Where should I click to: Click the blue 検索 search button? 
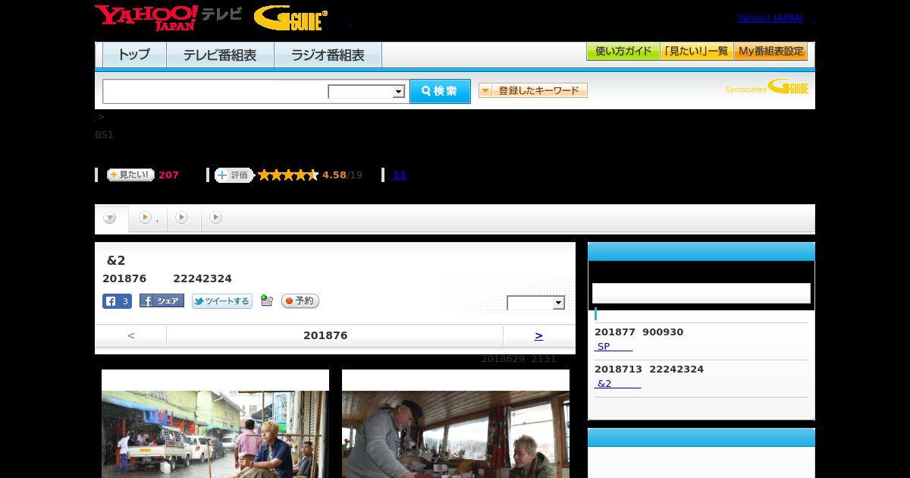[x=440, y=91]
